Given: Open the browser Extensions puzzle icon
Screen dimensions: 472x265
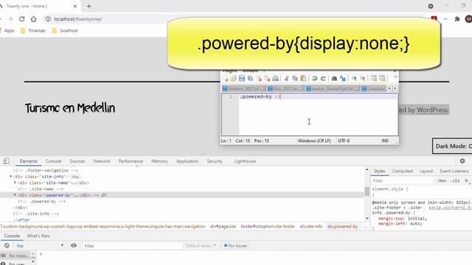Looking at the screenshot, I should coord(457,19).
